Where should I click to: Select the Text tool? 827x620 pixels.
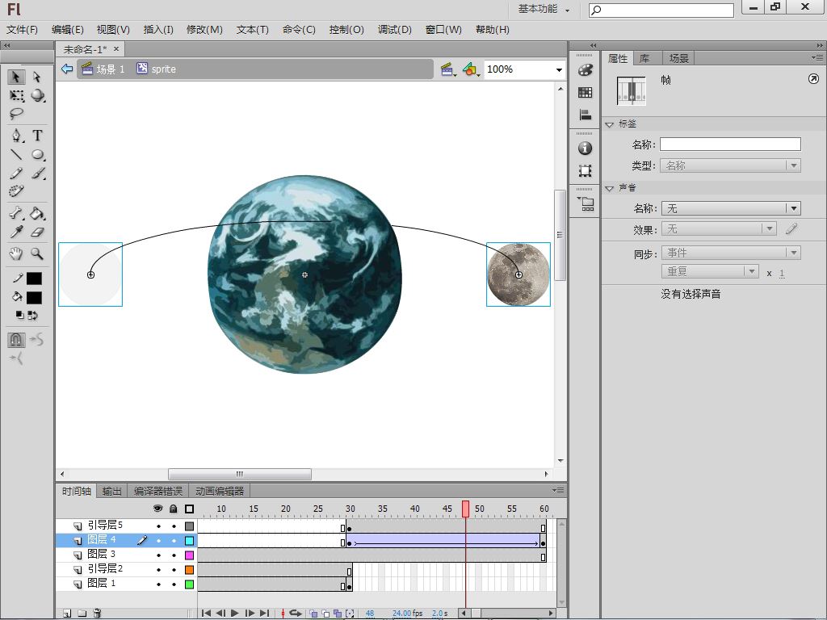coord(37,136)
